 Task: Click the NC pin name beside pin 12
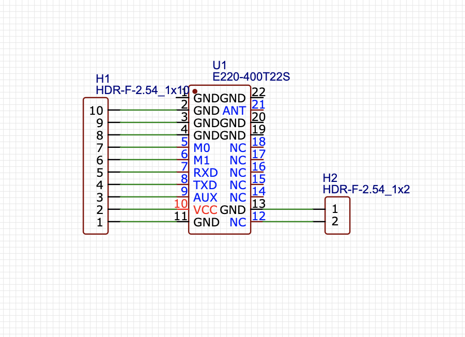pos(238,222)
